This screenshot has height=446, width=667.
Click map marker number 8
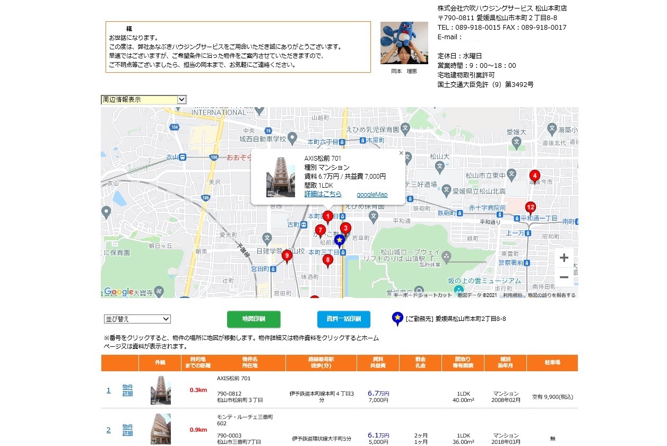[327, 260]
